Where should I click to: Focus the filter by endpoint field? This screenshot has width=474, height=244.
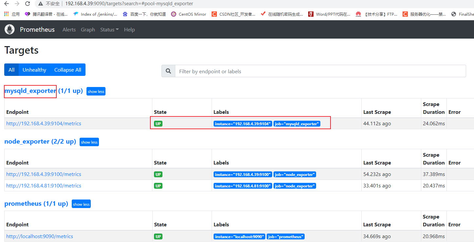pyautogui.click(x=320, y=71)
